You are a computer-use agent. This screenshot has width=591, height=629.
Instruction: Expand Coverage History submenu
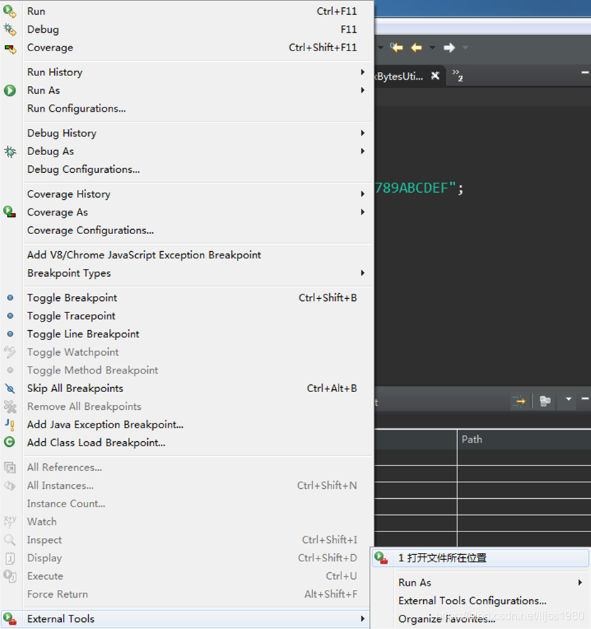click(363, 194)
